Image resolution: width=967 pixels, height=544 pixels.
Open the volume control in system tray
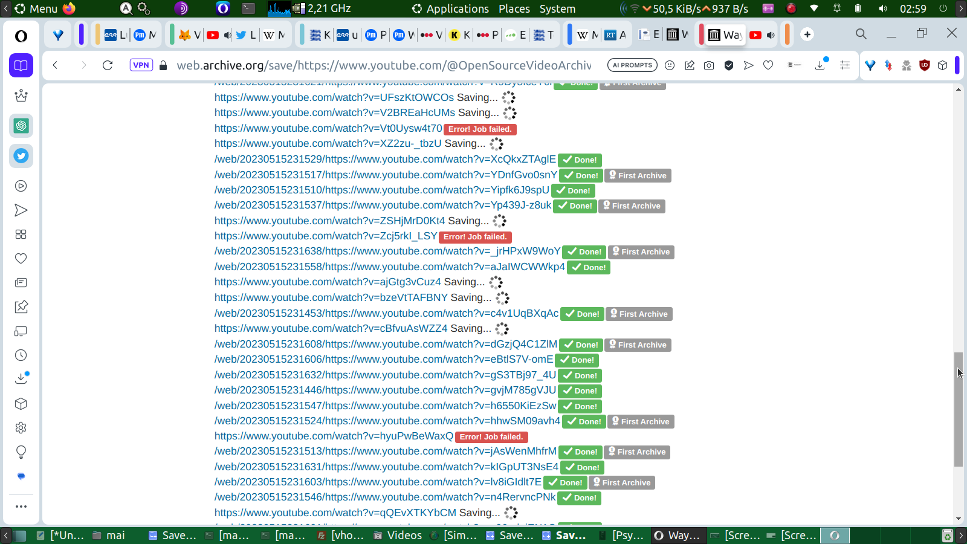tap(883, 8)
